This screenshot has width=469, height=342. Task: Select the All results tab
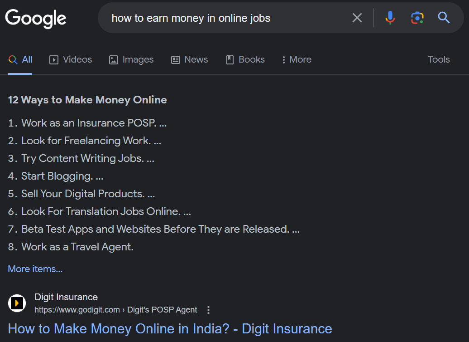[20, 60]
